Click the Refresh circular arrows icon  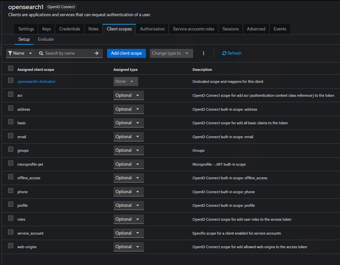pyautogui.click(x=224, y=53)
